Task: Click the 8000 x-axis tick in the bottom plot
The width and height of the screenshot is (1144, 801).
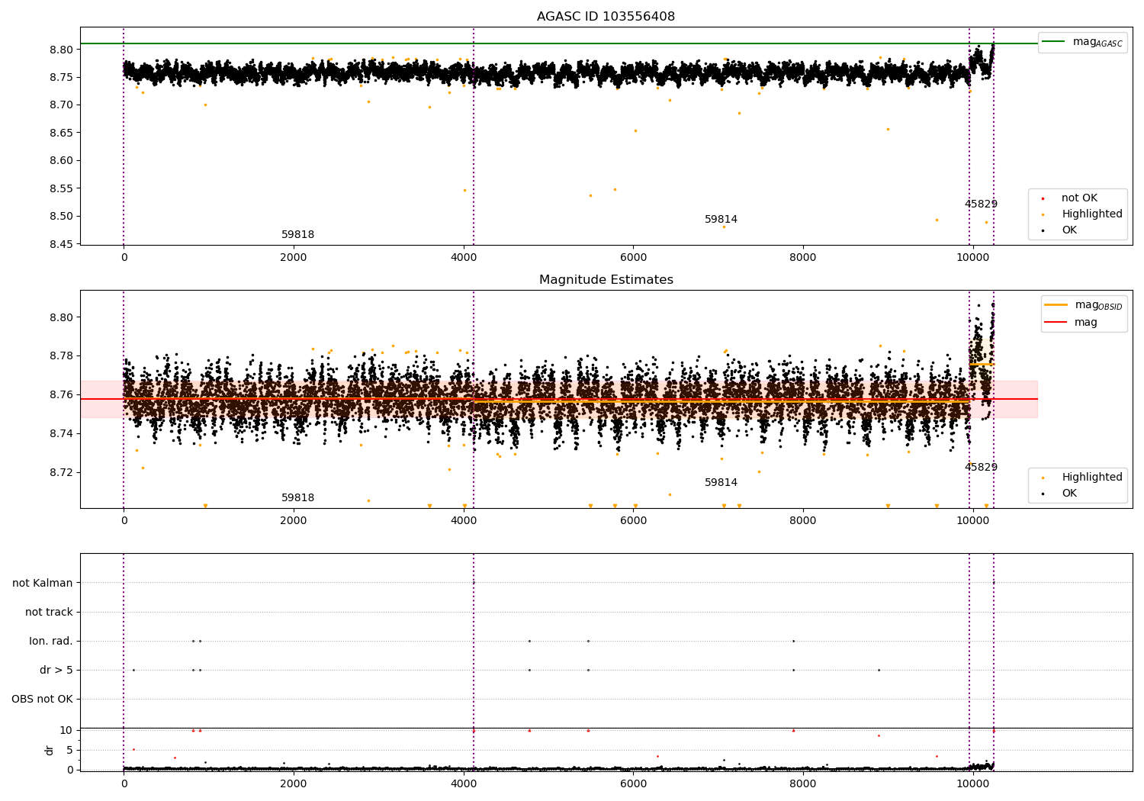Action: 803,783
